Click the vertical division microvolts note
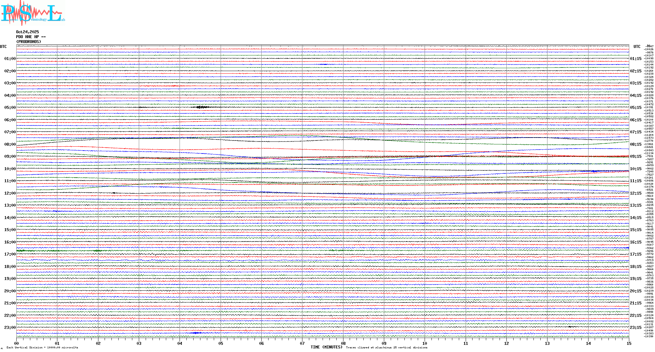 tap(42, 347)
